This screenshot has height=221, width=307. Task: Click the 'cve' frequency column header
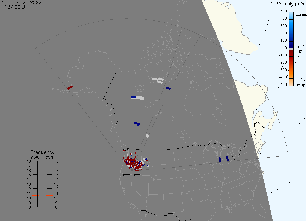pos(49,157)
